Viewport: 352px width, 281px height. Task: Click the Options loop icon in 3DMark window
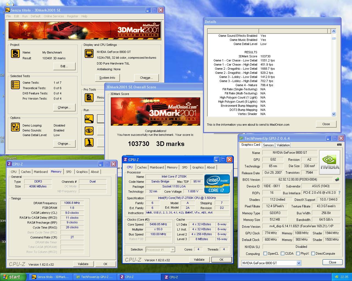(15, 127)
